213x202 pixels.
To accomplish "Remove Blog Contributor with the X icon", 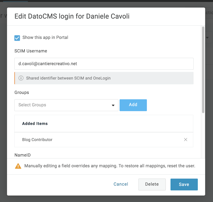I will click(186, 140).
